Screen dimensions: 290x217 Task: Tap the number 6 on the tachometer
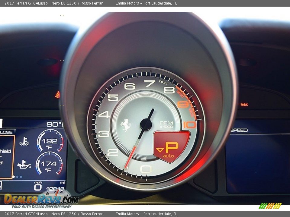[x=130, y=86]
